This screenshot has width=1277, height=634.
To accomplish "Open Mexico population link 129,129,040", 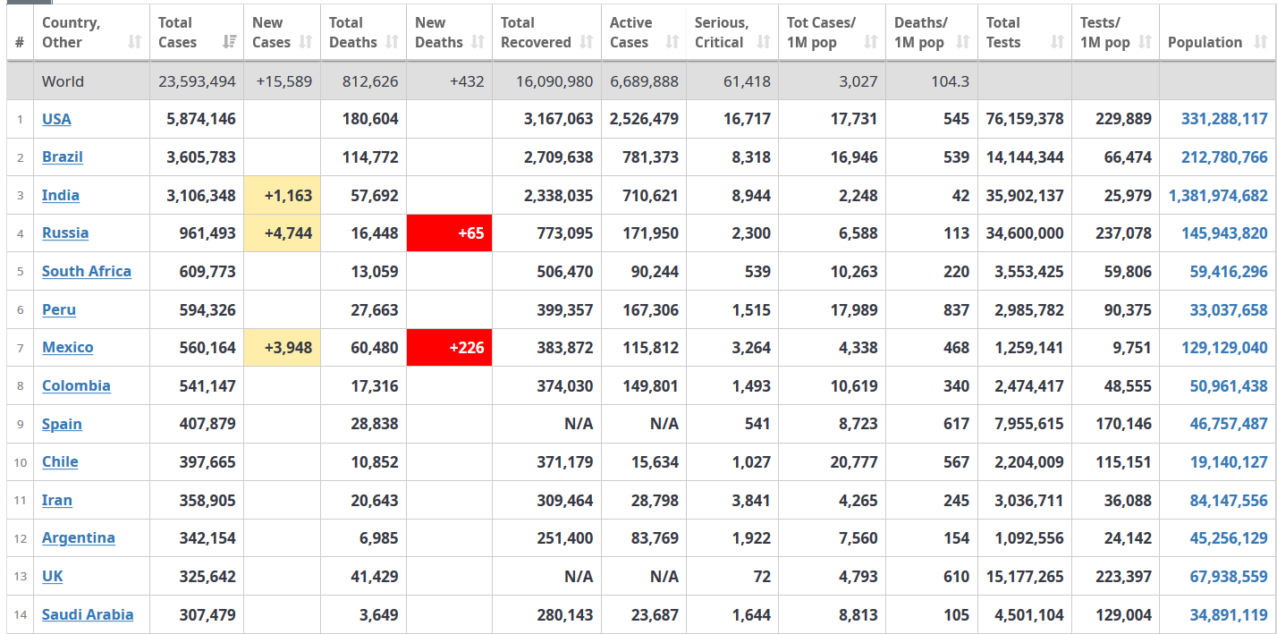I will pos(1224,347).
